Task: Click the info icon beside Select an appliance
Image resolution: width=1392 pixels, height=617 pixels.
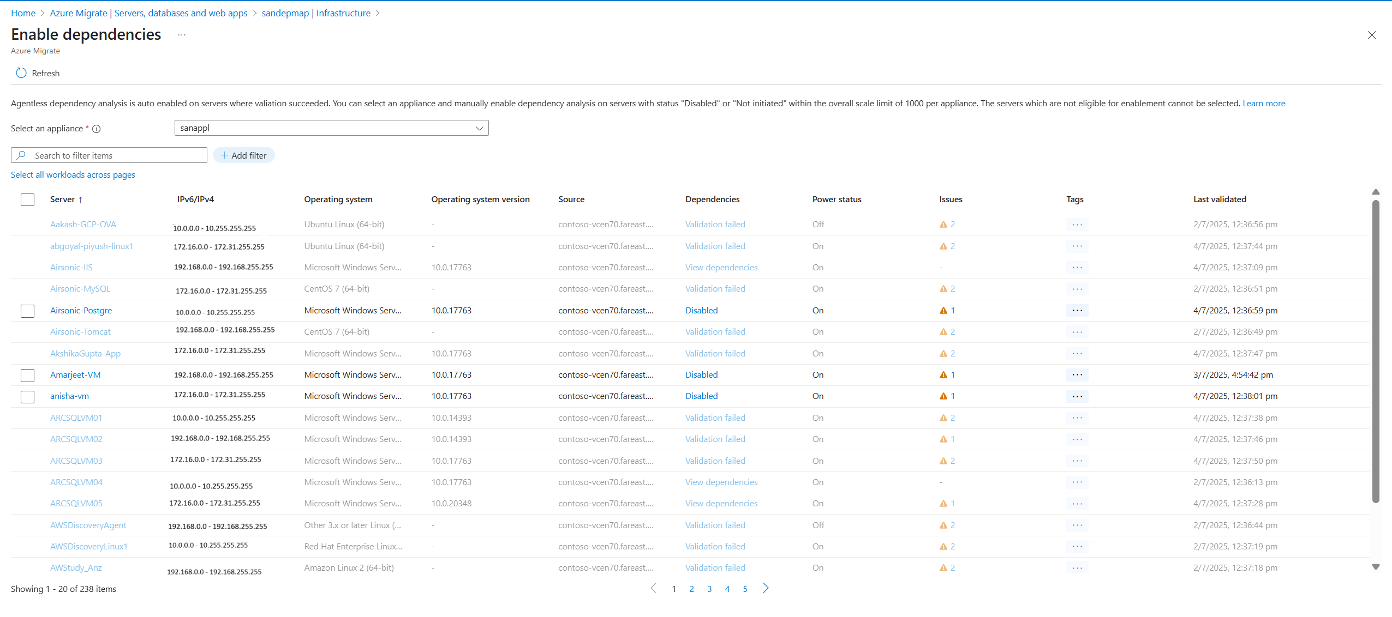Action: click(97, 129)
